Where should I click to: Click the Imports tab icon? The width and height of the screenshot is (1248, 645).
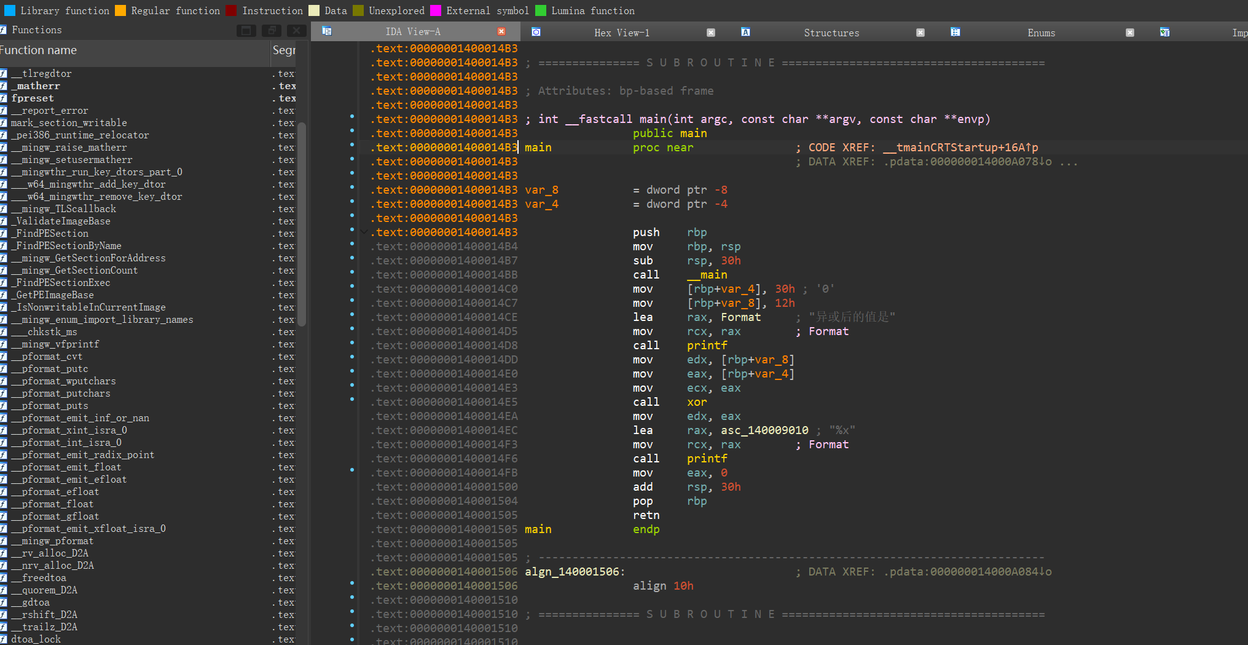(x=1164, y=32)
